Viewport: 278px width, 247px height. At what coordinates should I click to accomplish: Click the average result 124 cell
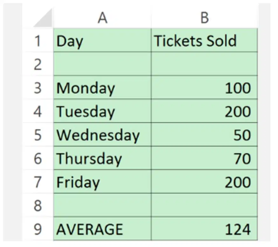[x=205, y=229]
